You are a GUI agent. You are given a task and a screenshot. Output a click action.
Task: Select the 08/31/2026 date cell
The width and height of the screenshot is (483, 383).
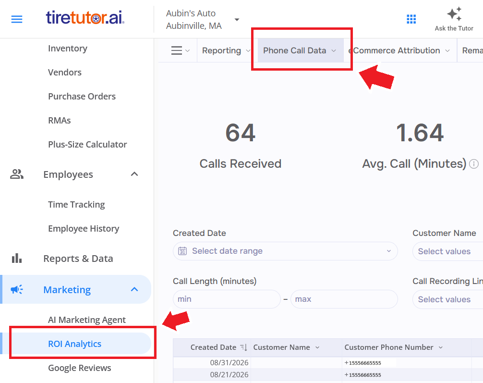(x=229, y=363)
